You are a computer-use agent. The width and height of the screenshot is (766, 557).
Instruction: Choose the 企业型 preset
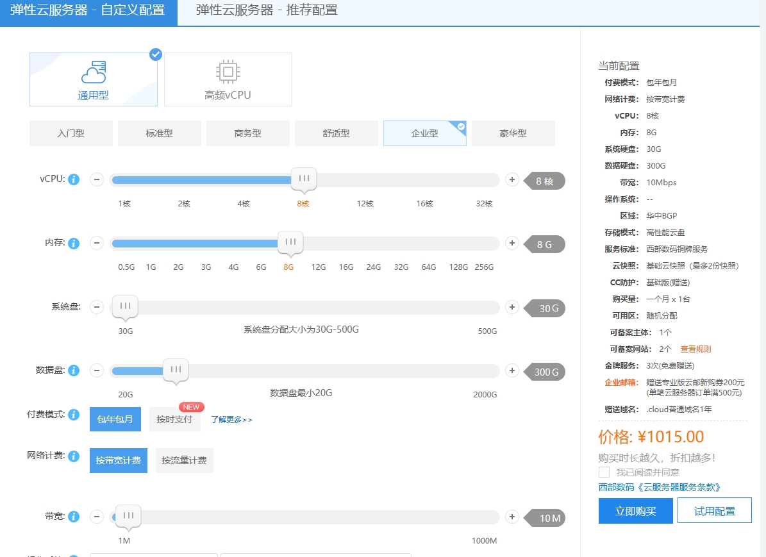[424, 133]
